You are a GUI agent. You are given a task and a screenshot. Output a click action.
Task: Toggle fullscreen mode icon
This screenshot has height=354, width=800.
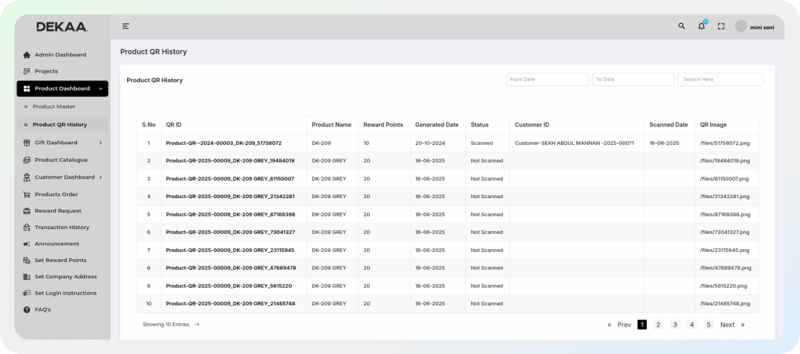point(721,27)
